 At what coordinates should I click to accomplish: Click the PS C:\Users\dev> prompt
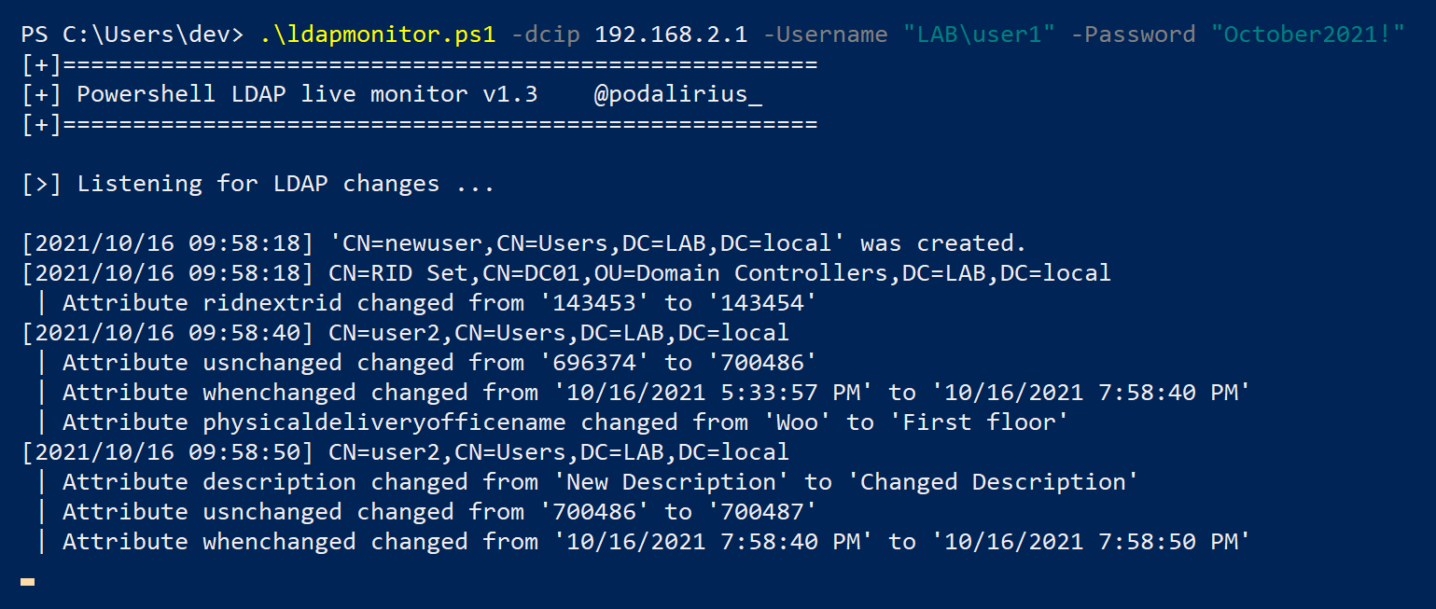coord(133,35)
